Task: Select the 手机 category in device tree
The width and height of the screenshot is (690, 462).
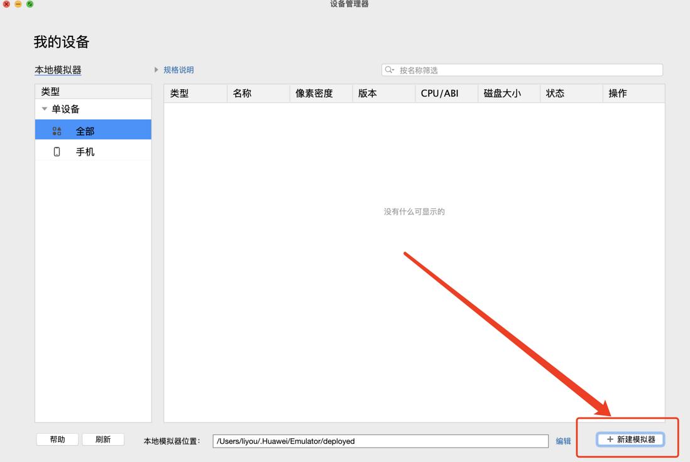Action: [93, 152]
